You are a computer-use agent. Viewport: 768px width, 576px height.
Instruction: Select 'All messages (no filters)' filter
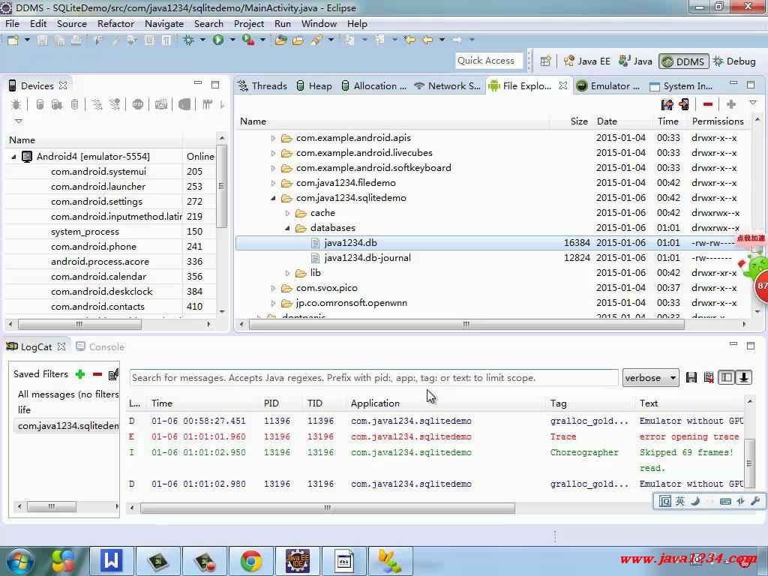pos(68,394)
